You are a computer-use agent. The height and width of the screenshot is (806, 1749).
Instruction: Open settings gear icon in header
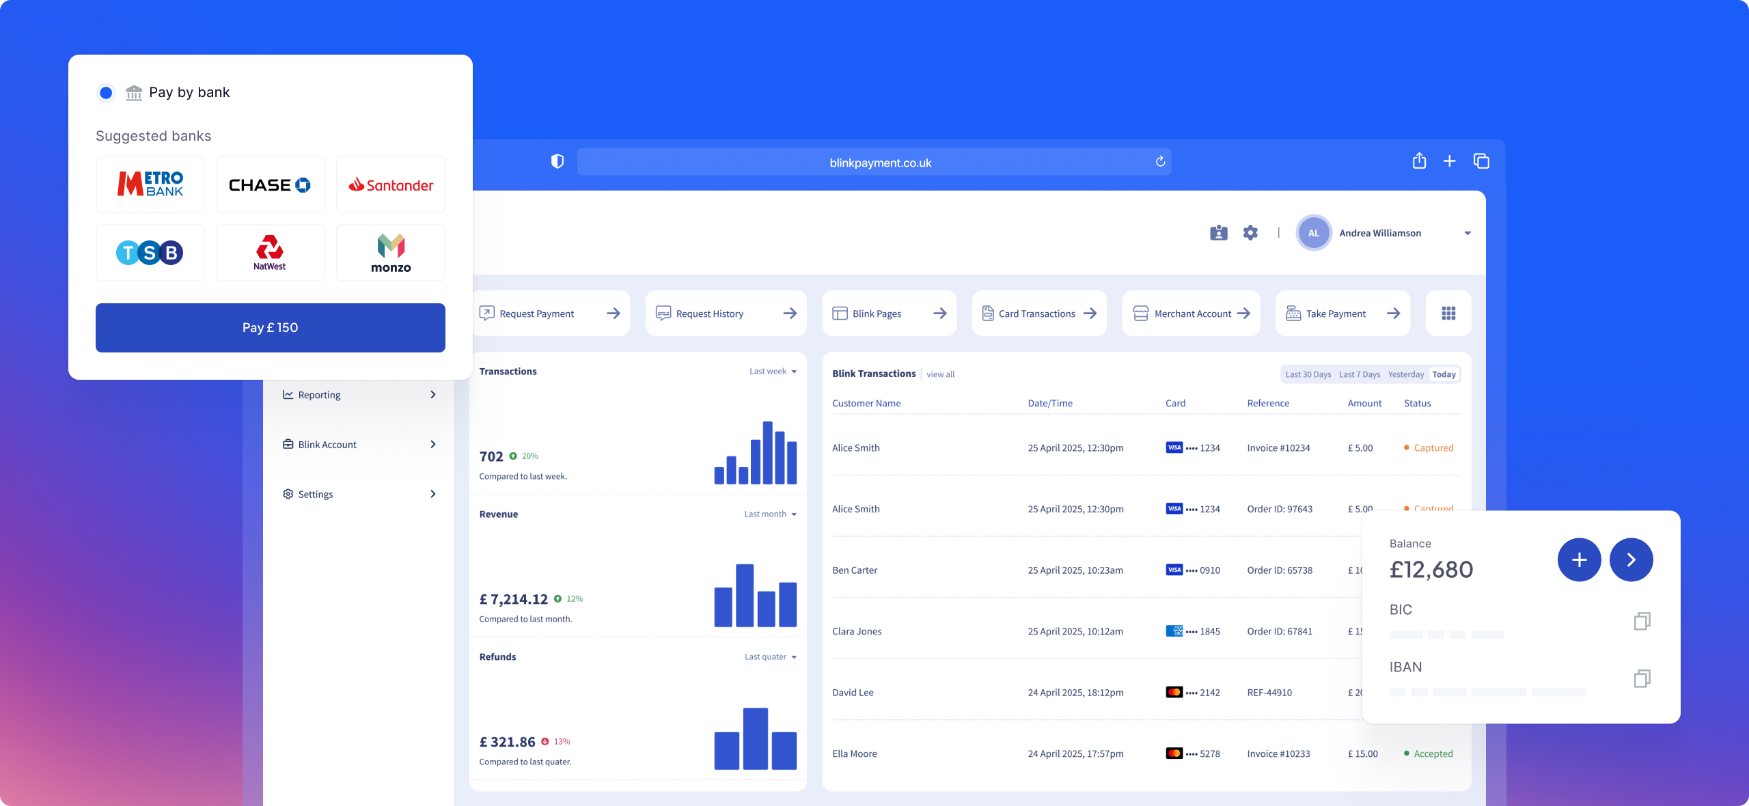tap(1250, 233)
